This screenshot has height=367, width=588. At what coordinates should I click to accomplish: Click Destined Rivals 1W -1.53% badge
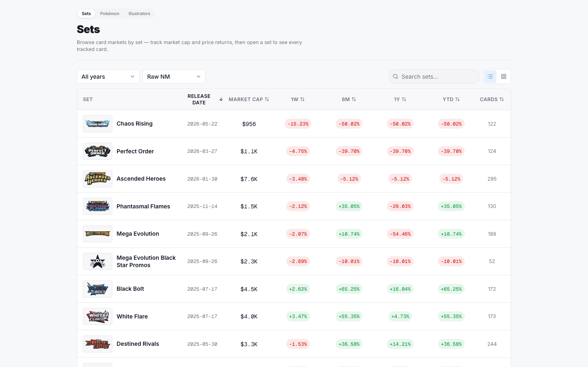(298, 344)
